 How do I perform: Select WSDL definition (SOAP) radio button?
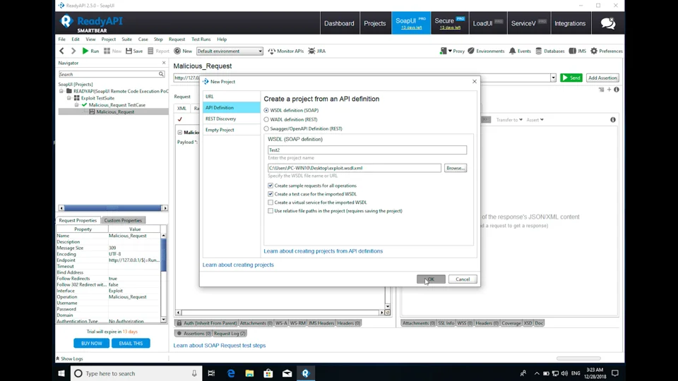coord(266,111)
